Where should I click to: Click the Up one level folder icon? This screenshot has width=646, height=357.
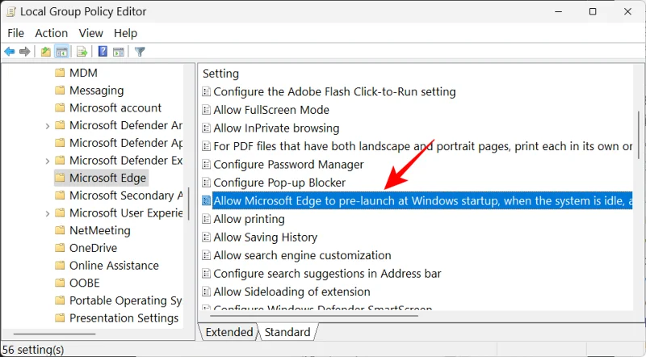tap(46, 52)
